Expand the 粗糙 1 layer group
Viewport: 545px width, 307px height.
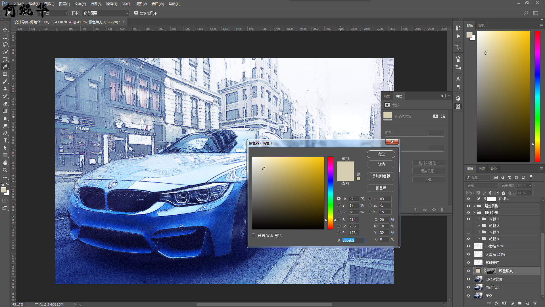[x=479, y=219]
